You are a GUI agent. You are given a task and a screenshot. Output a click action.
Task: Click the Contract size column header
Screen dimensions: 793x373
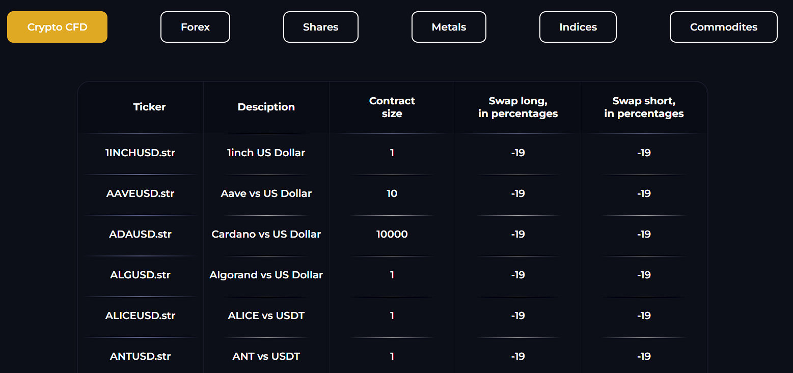pyautogui.click(x=392, y=107)
